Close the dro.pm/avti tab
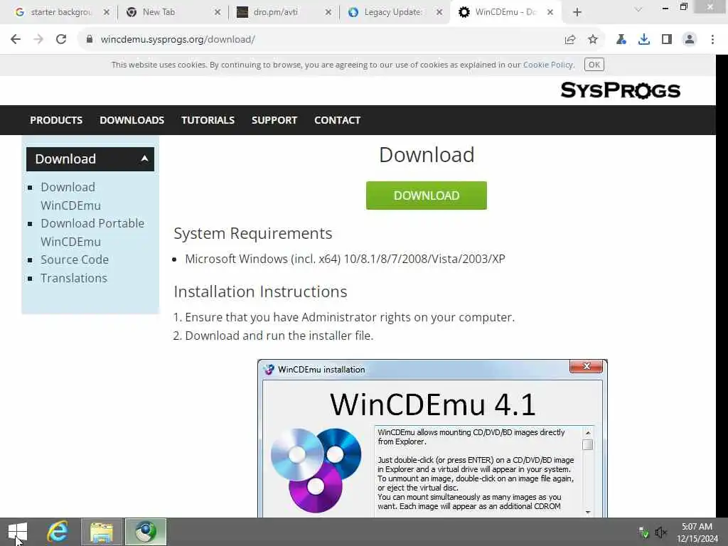The image size is (728, 546). pyautogui.click(x=328, y=13)
